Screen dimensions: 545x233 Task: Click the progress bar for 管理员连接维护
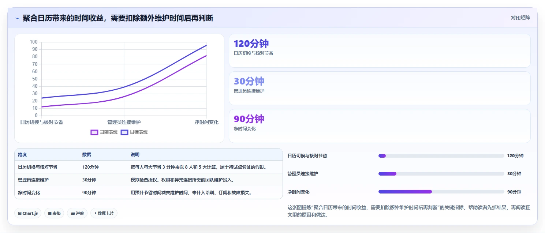click(x=441, y=174)
